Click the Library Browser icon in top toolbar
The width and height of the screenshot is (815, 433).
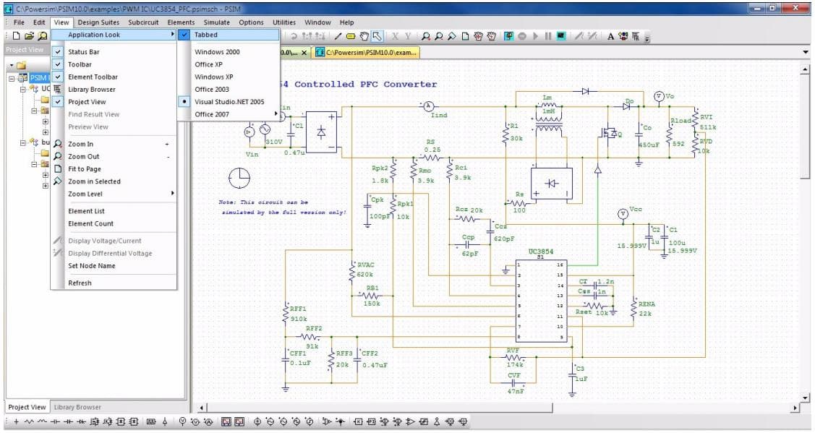635,36
